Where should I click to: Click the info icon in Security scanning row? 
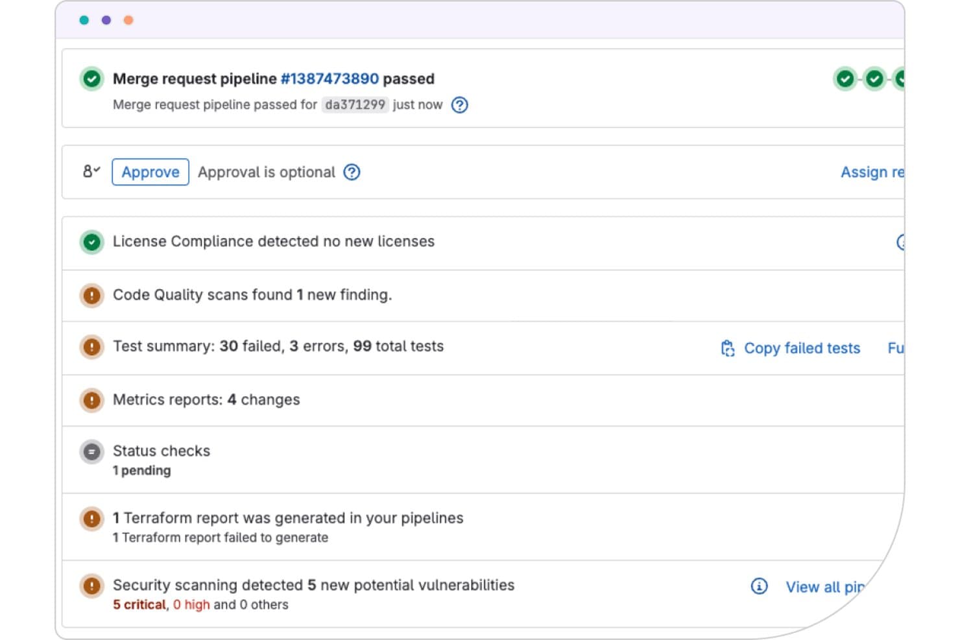click(759, 586)
